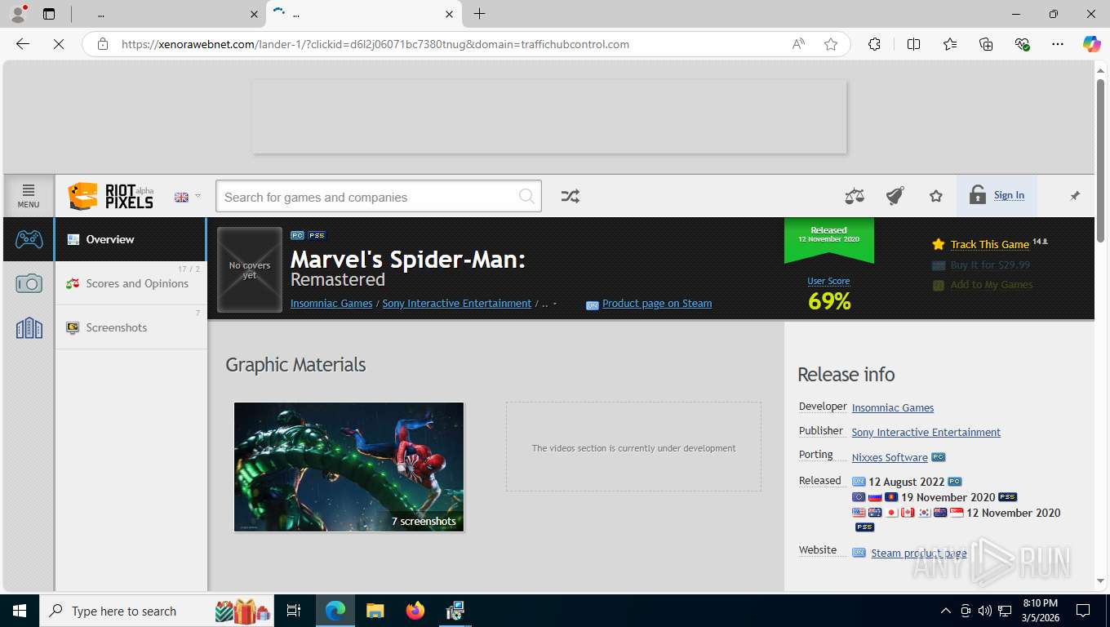Open the Copilot icon

1092,44
